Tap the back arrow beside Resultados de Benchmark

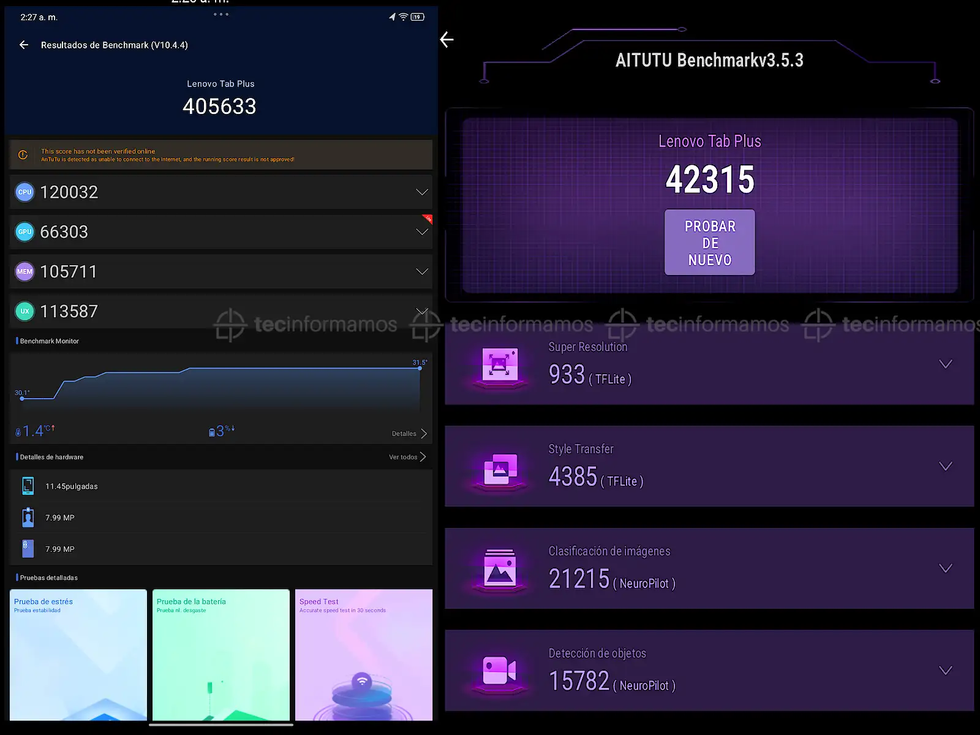[x=24, y=45]
